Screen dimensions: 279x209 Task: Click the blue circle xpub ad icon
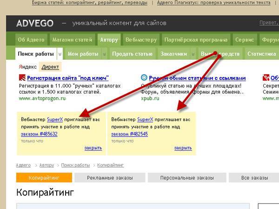click(144, 77)
